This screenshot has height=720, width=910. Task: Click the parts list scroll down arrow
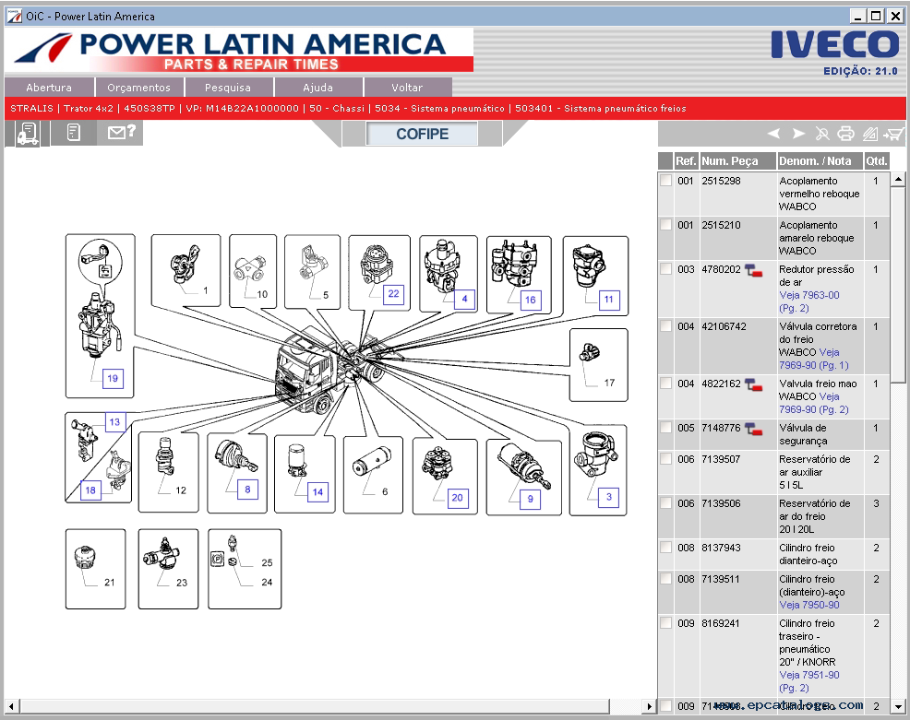click(x=898, y=706)
